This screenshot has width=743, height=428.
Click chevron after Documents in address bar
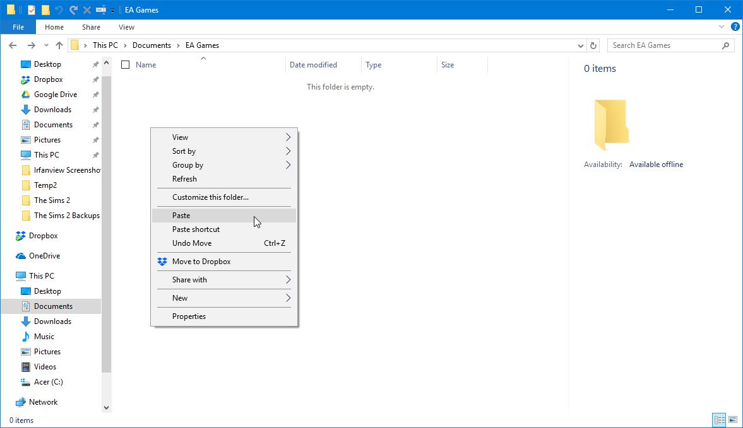[178, 45]
